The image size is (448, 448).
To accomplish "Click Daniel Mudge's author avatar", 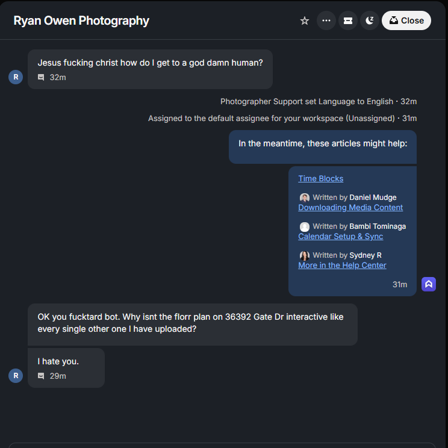I will tap(305, 198).
